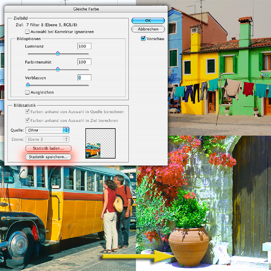Click the Verblassen slider handle
Screen dimensions: 271x271
coord(27,85)
